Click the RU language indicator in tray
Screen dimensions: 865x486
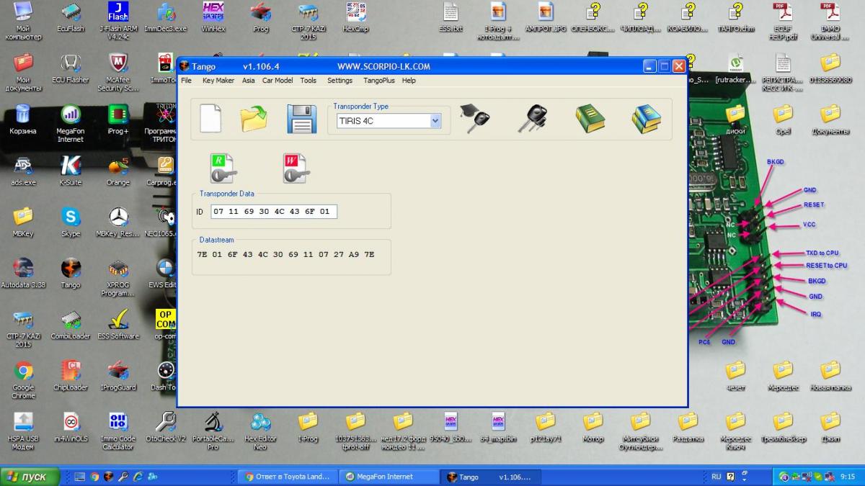pyautogui.click(x=716, y=477)
